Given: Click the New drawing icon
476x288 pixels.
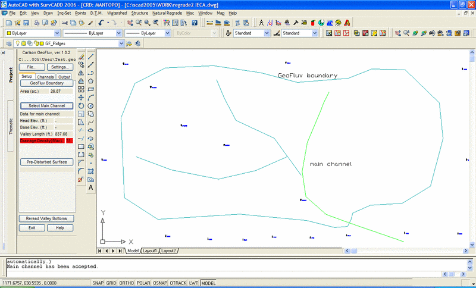Looking at the screenshot, I should point(9,23).
